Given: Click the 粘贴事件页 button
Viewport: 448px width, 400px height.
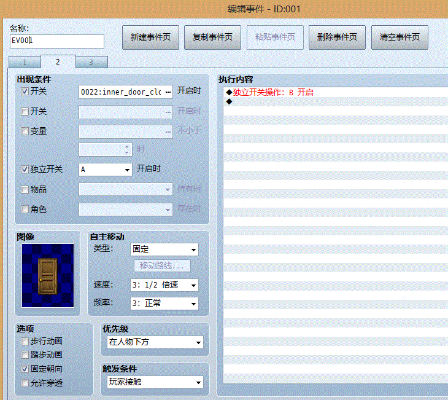Looking at the screenshot, I should point(275,37).
